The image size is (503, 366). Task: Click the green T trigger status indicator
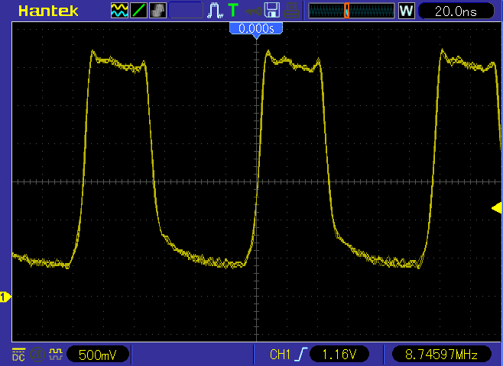point(233,10)
